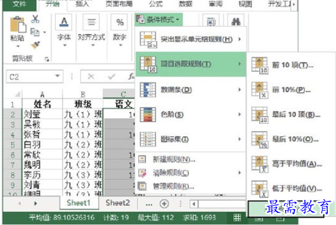Click the Cut scissors icon

[35, 19]
